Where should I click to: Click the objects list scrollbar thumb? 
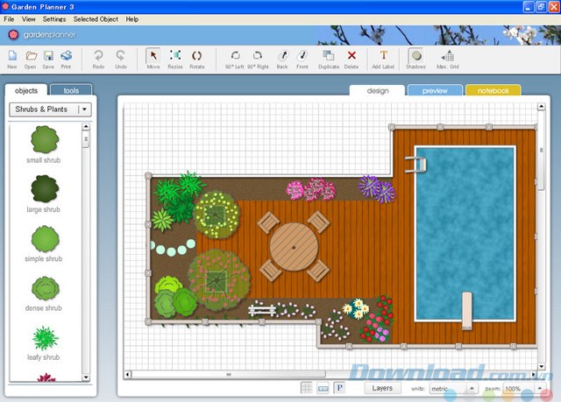pyautogui.click(x=86, y=139)
